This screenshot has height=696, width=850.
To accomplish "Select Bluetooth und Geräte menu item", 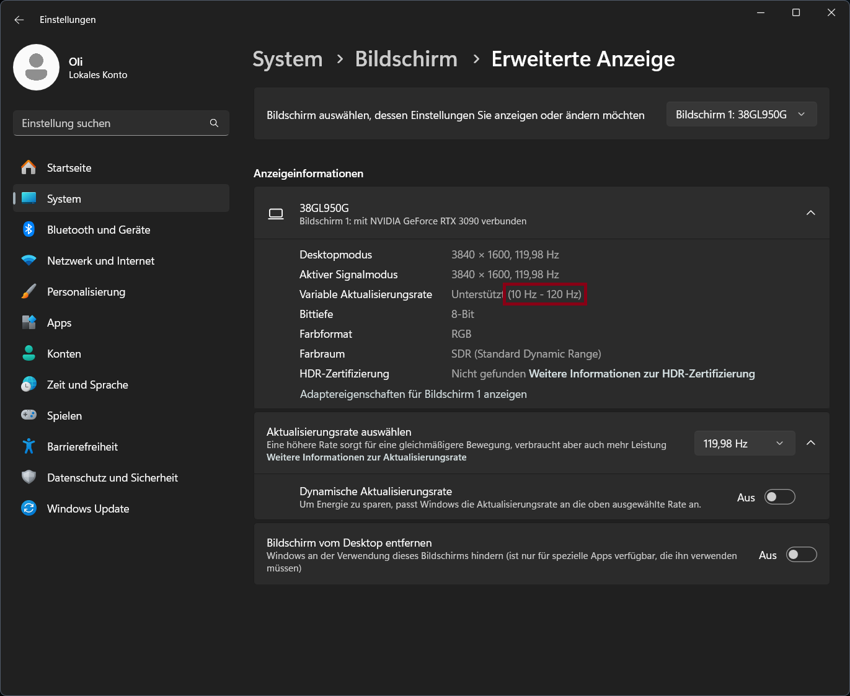I will click(121, 229).
